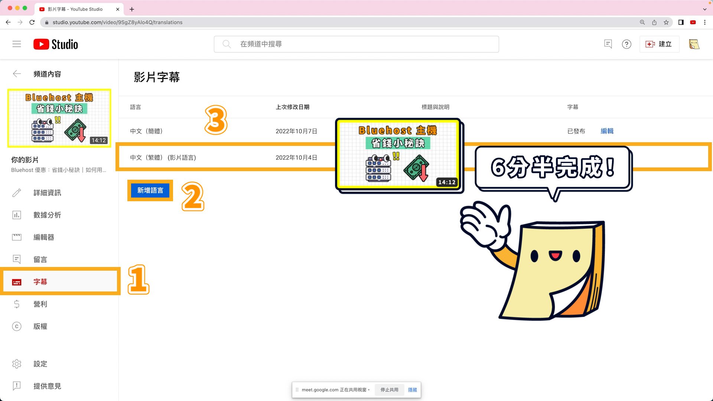
Task: Click the 上次修改日期 column header
Action: [x=292, y=107]
